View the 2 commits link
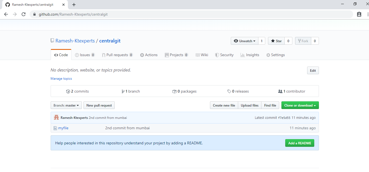Viewport: 369px width, 172px height. point(77,91)
